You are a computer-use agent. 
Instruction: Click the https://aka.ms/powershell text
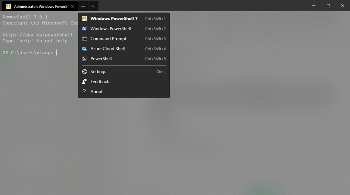coord(38,35)
